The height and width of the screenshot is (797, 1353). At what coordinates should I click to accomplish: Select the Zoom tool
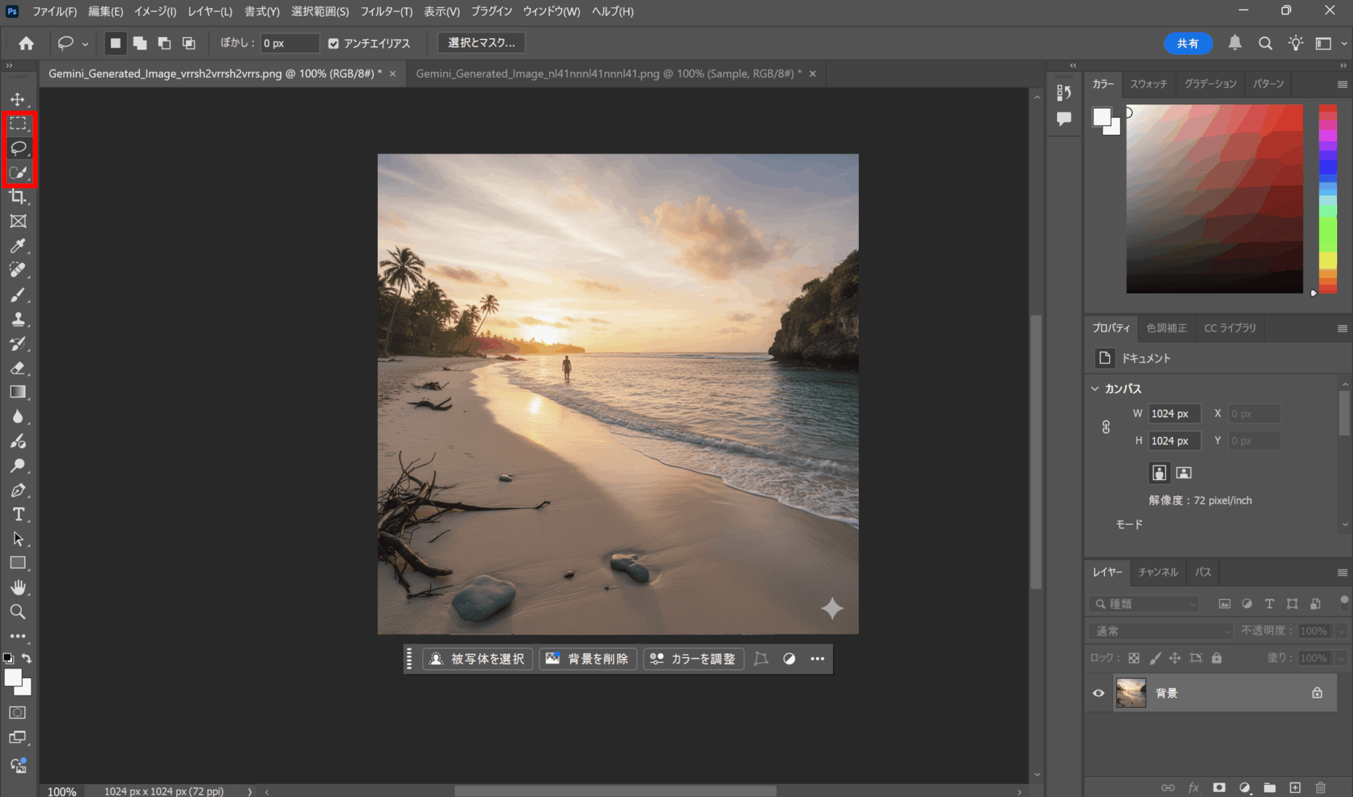point(18,611)
